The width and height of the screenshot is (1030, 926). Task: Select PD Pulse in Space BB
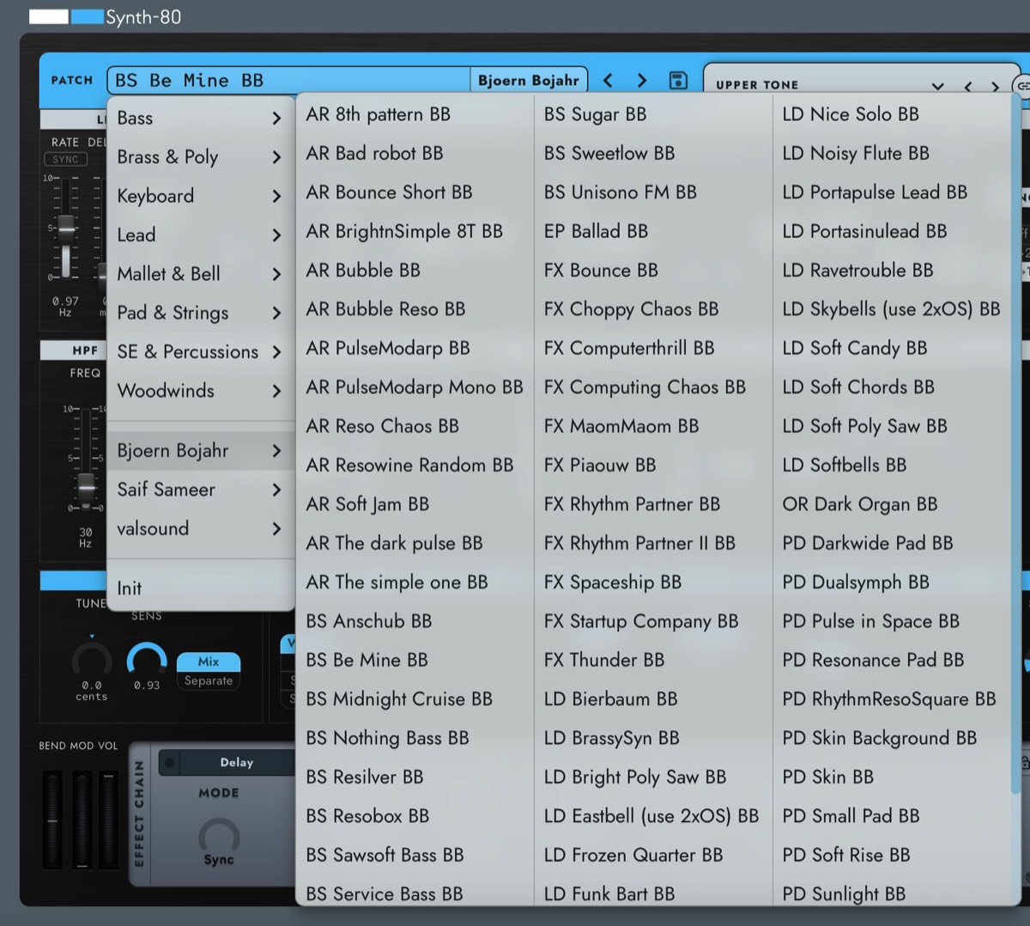click(891, 621)
